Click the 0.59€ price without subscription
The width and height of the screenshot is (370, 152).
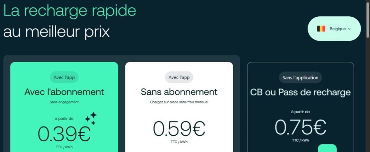coord(179,128)
